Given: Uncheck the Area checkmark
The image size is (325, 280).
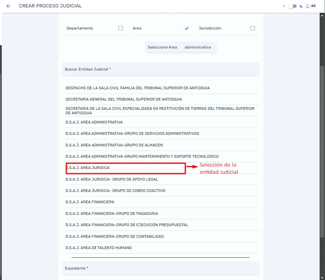Looking at the screenshot, I should (x=187, y=28).
